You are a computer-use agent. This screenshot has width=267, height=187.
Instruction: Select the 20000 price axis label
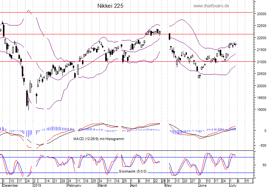(x=261, y=86)
